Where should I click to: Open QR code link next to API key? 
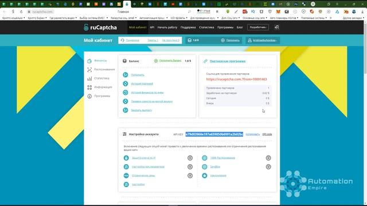[x=267, y=134]
